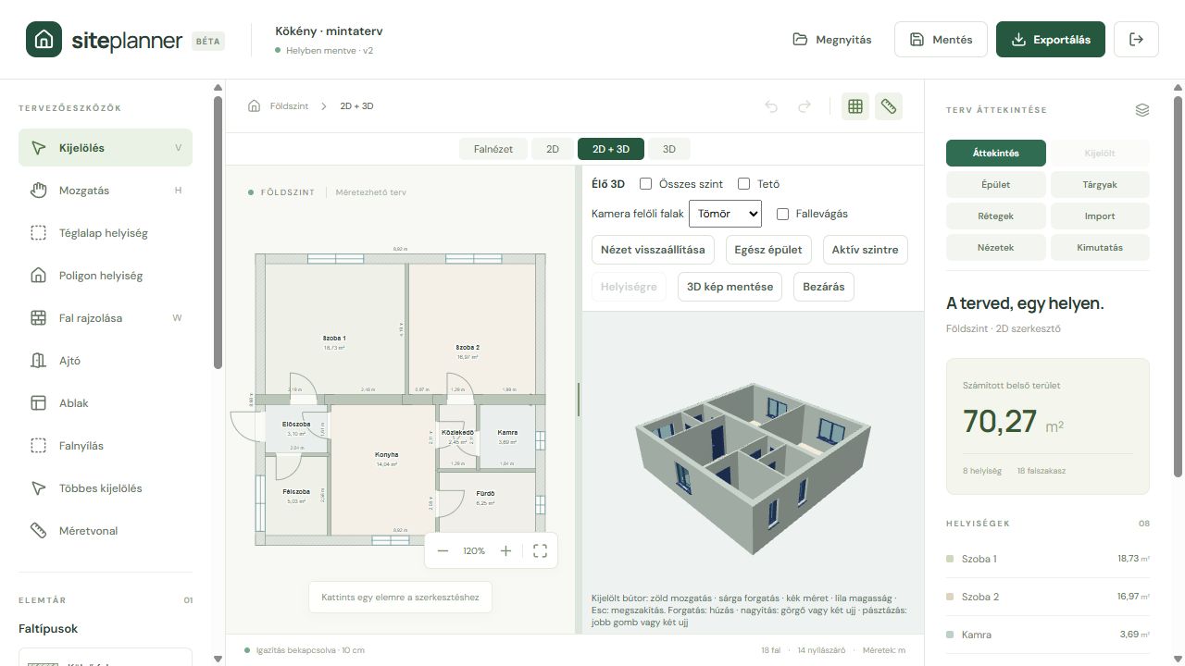Screen dimensions: 1185x666
Task: Open the Áttekintés panel tab
Action: click(x=996, y=154)
